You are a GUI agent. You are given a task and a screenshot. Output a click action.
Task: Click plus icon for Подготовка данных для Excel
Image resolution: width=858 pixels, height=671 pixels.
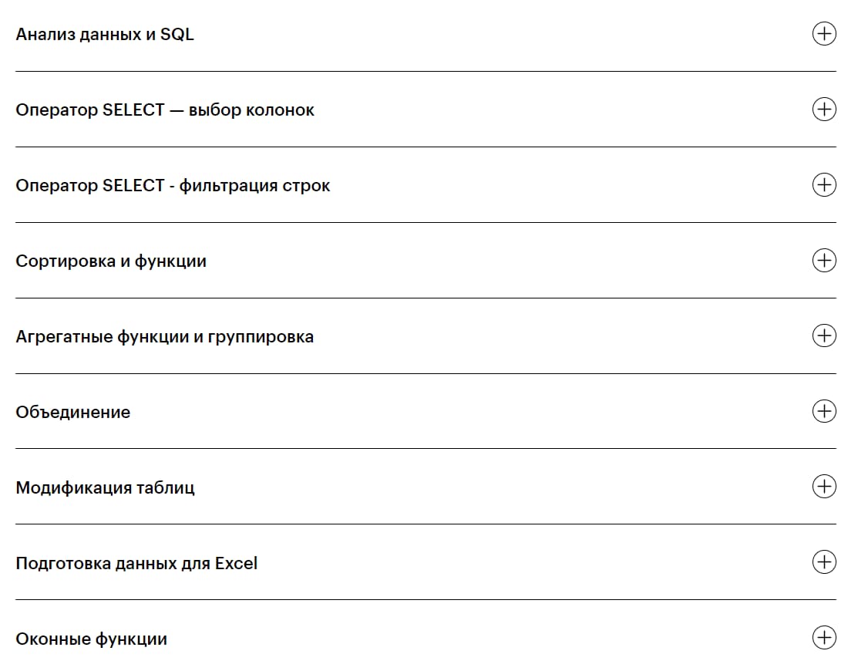pos(824,562)
